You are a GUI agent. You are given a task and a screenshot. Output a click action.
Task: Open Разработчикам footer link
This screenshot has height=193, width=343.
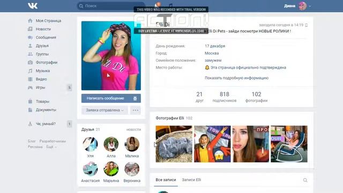click(53, 141)
